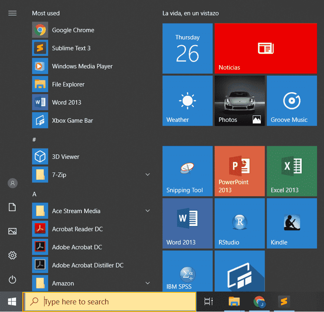Click the Windows Start button
The height and width of the screenshot is (312, 324).
pyautogui.click(x=12, y=302)
